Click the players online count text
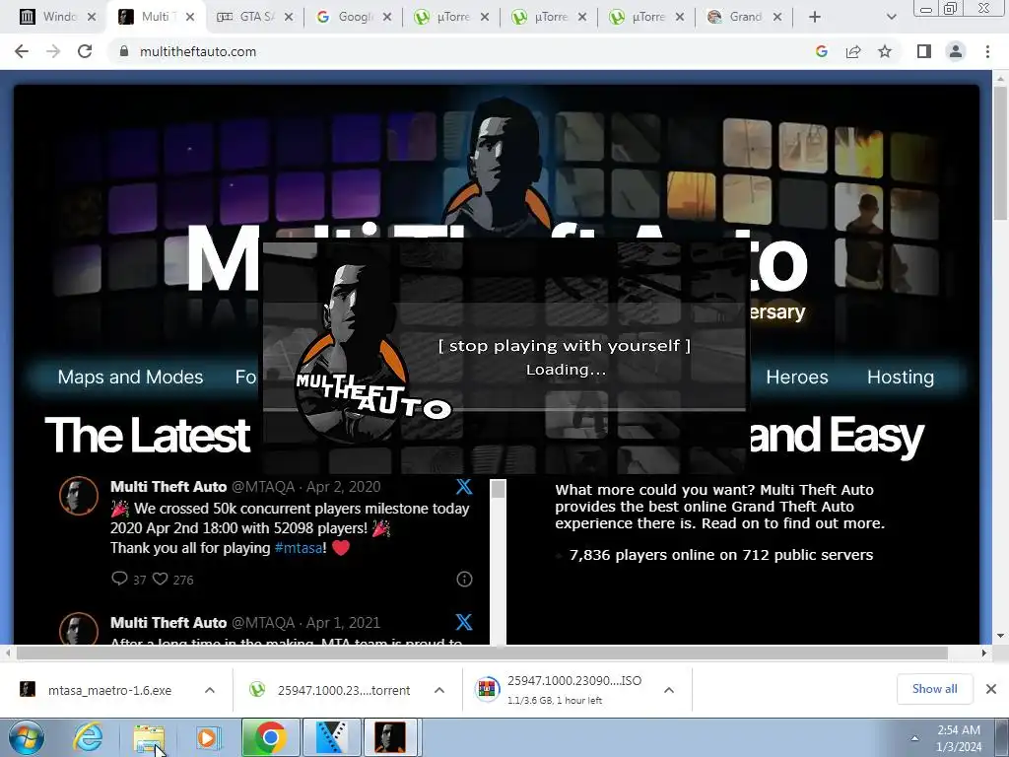Image resolution: width=1009 pixels, height=757 pixels. pyautogui.click(x=721, y=555)
